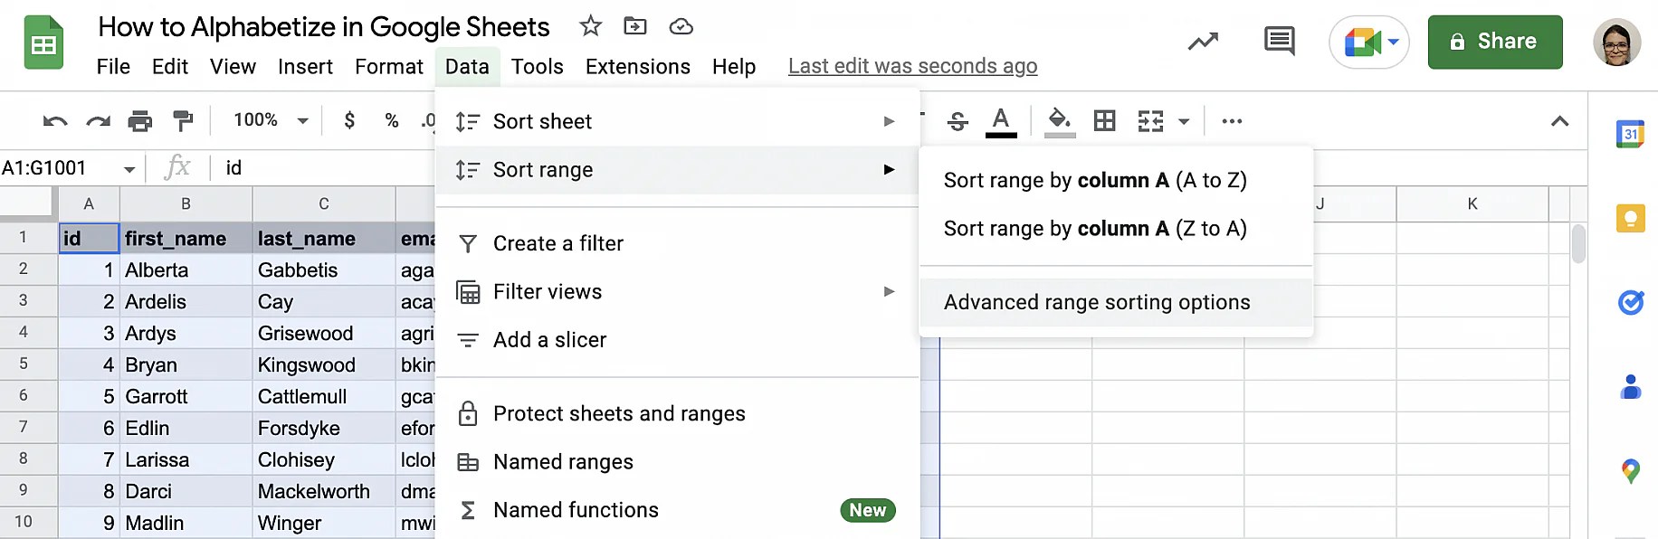The height and width of the screenshot is (539, 1658).
Task: Open comment history
Action: [1279, 41]
